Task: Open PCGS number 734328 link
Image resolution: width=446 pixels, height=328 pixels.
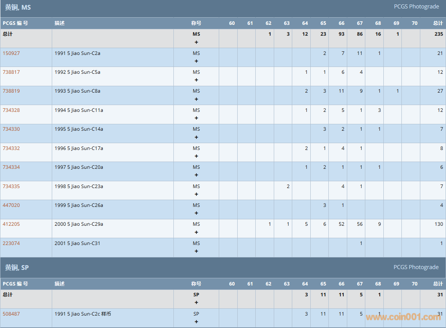Action: tap(11, 110)
